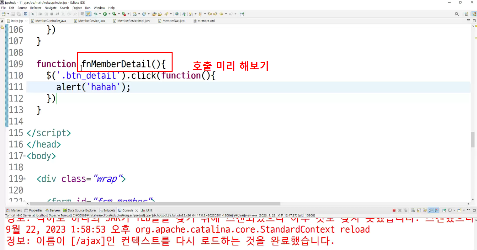This screenshot has width=477, height=250.
Task: Open the Markers view tab
Action: point(14,210)
